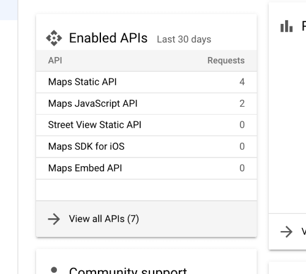This screenshot has height=274, width=306.
Task: Click the Enabled APIs card title
Action: pyautogui.click(x=108, y=38)
